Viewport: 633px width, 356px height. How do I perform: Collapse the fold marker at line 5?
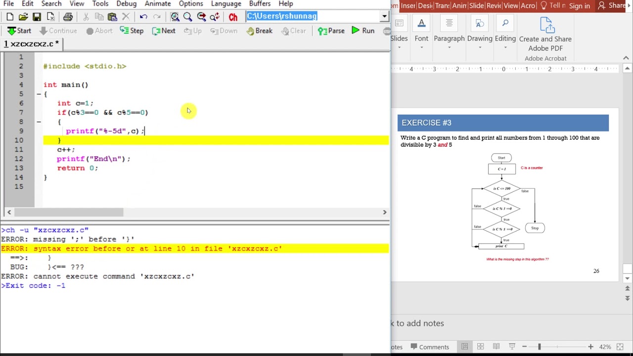tap(39, 94)
